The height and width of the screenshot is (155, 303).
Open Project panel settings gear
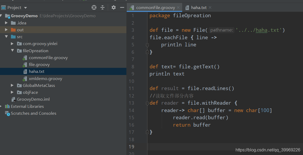pyautogui.click(x=113, y=7)
